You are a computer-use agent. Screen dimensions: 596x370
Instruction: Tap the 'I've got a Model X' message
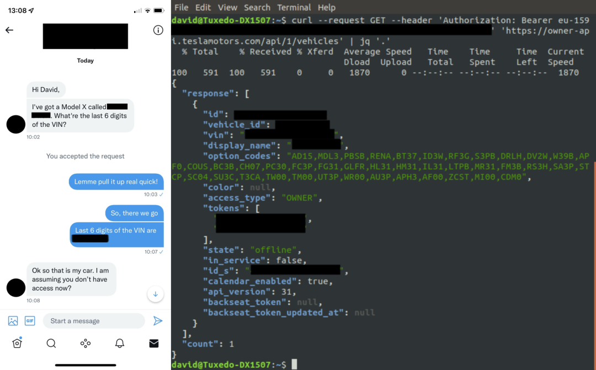tap(80, 115)
